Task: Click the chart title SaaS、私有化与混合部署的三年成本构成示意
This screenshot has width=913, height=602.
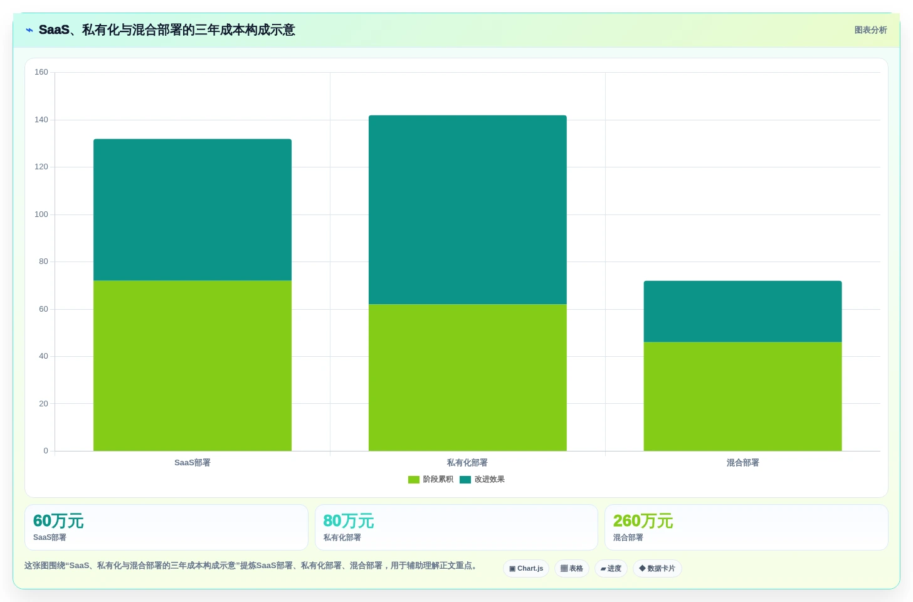Action: click(x=167, y=30)
